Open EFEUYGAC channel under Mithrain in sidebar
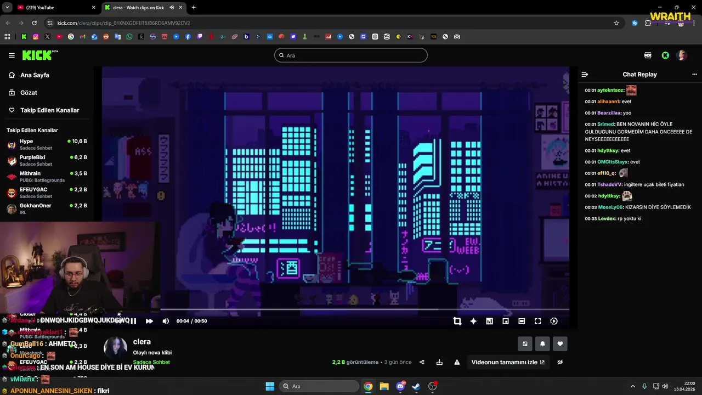 47,193
